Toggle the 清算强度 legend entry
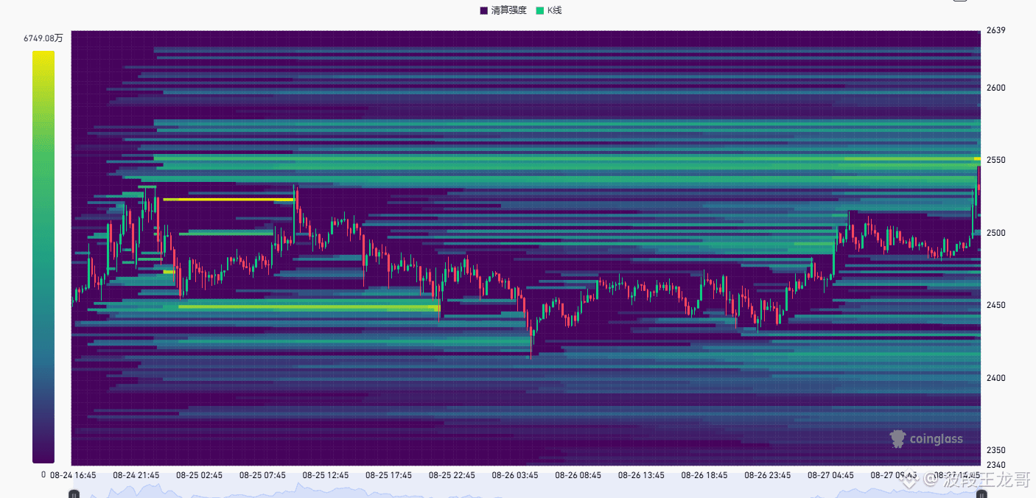 pyautogui.click(x=503, y=10)
